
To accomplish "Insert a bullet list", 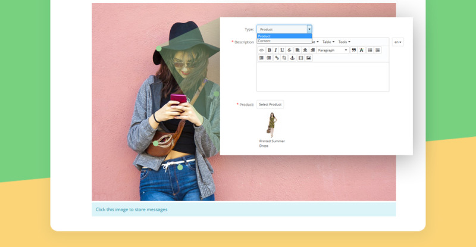I will [370, 50].
